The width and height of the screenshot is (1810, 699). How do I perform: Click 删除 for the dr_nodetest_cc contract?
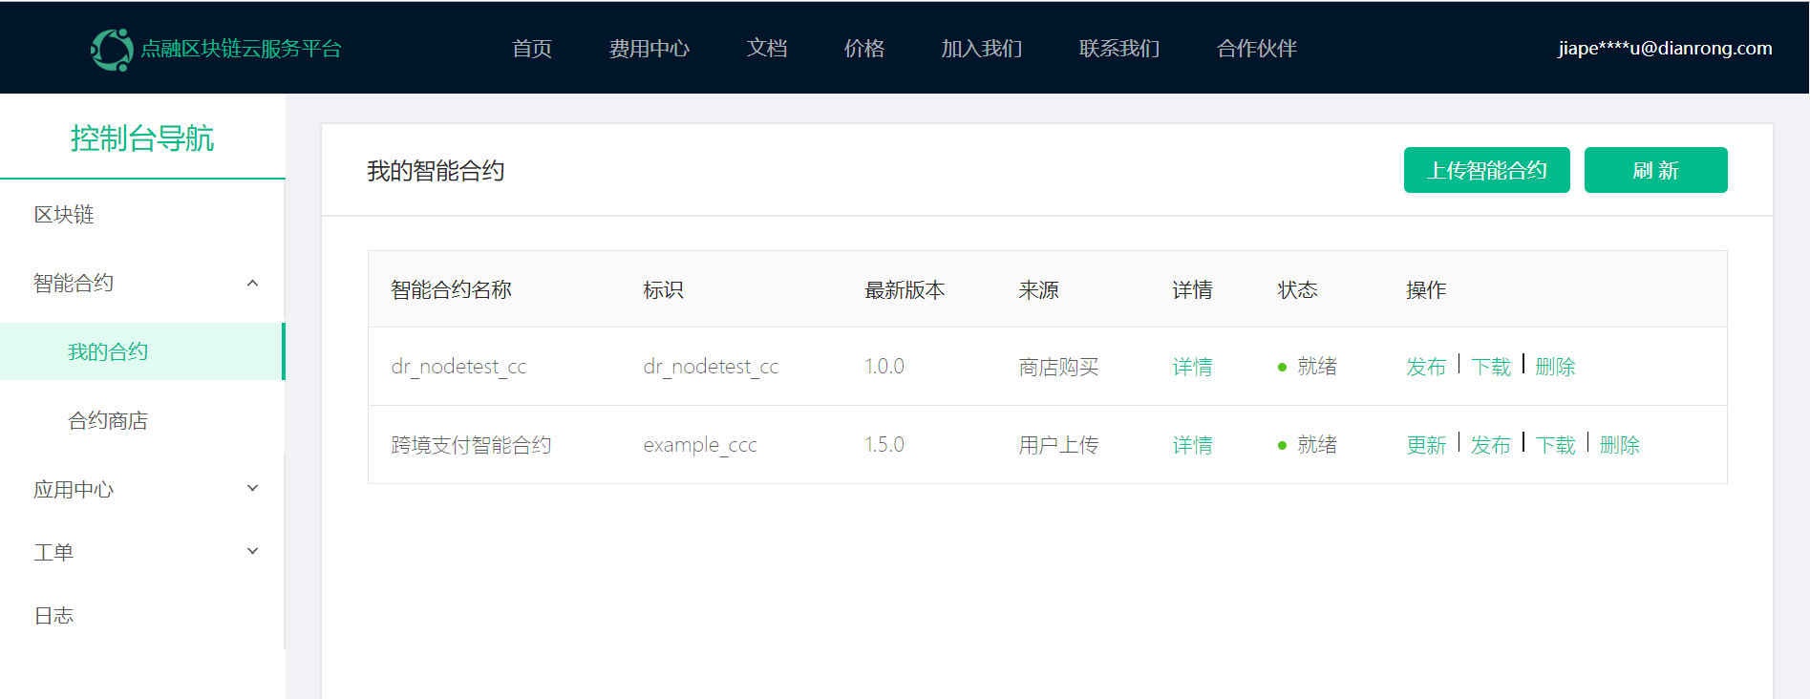(x=1555, y=367)
